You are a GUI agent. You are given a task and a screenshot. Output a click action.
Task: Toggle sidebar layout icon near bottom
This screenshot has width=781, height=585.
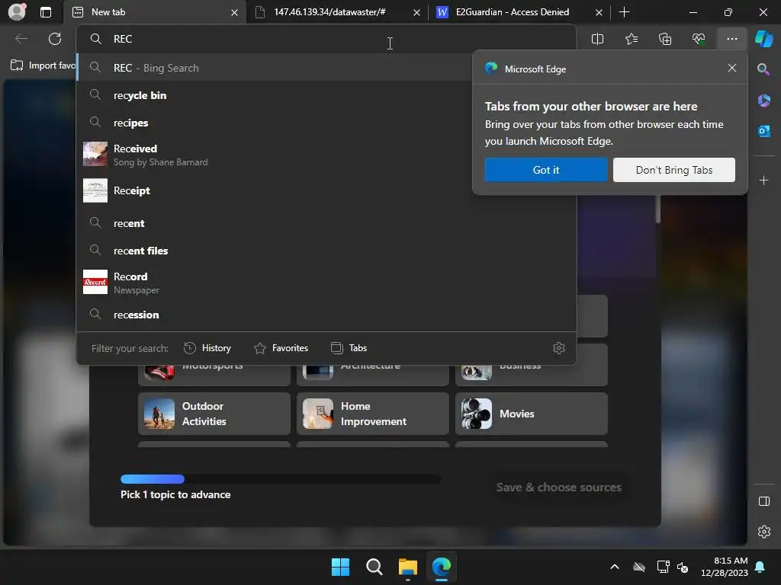763,501
